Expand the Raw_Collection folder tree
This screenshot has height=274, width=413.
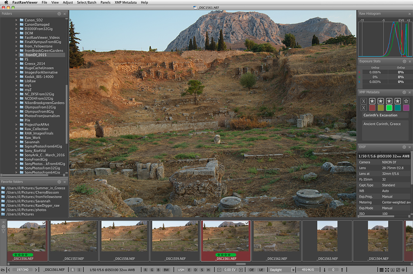point(16,129)
